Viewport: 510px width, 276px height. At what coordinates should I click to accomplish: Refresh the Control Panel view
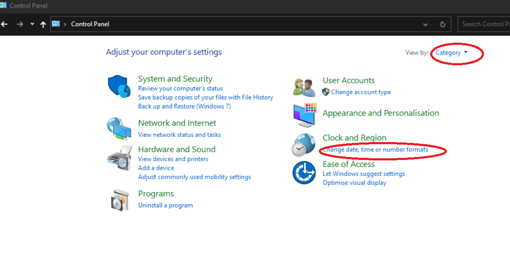(443, 24)
